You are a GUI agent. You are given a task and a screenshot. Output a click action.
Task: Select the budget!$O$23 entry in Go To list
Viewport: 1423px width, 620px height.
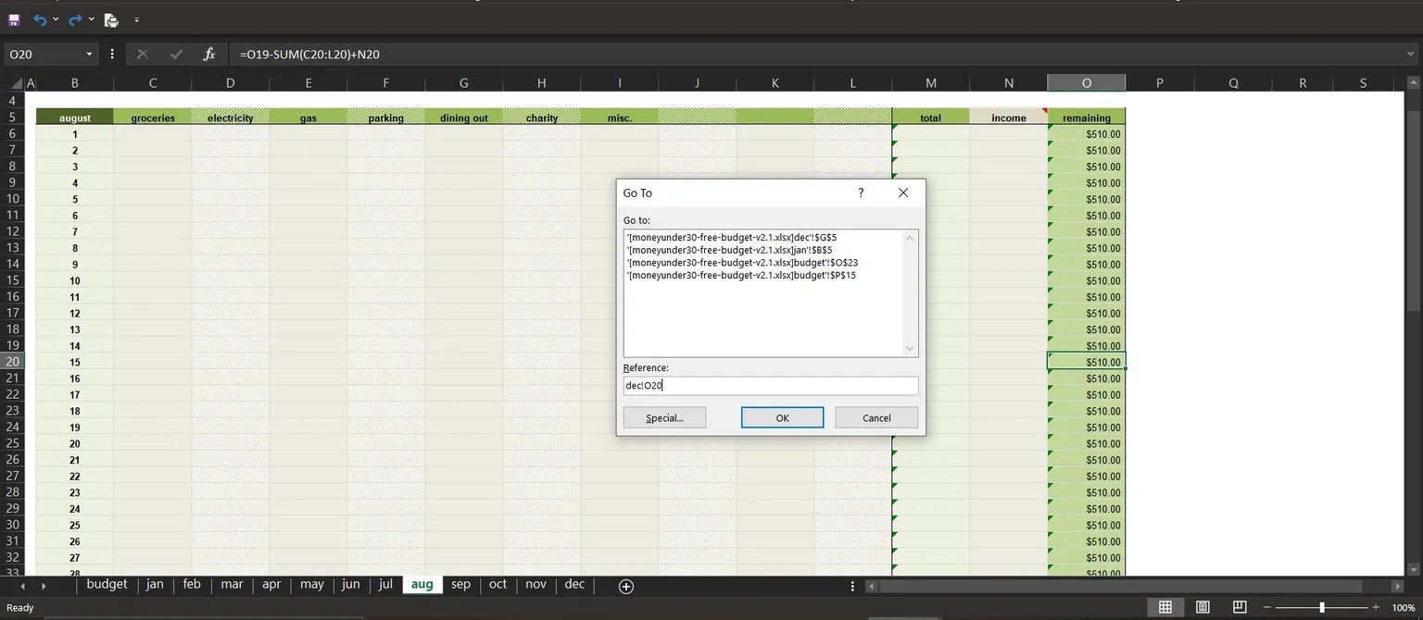point(741,262)
